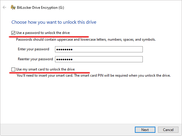Focus the Reenter your password field

click(99, 59)
